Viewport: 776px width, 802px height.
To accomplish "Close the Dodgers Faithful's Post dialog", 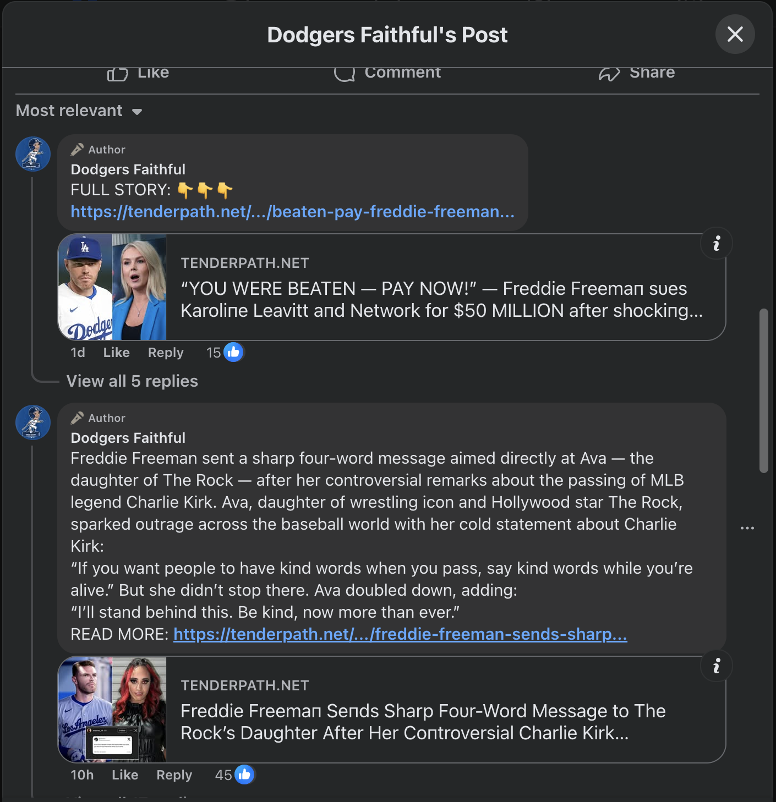I will pos(735,34).
